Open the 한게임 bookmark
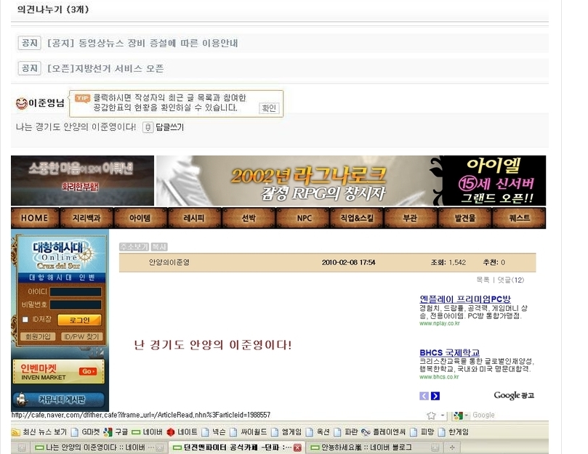The width and height of the screenshot is (588, 454). click(454, 432)
